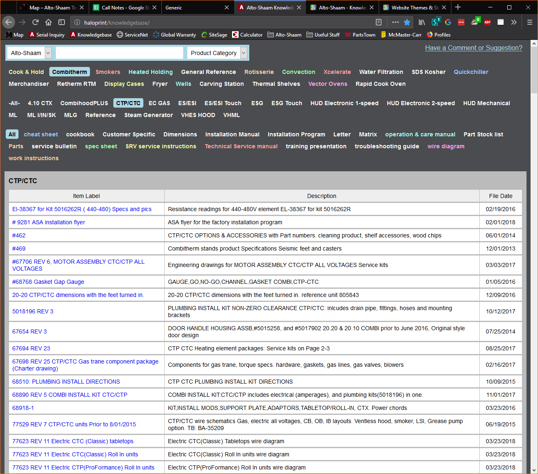
Task: Open the Firefox library icon
Action: tap(422, 22)
